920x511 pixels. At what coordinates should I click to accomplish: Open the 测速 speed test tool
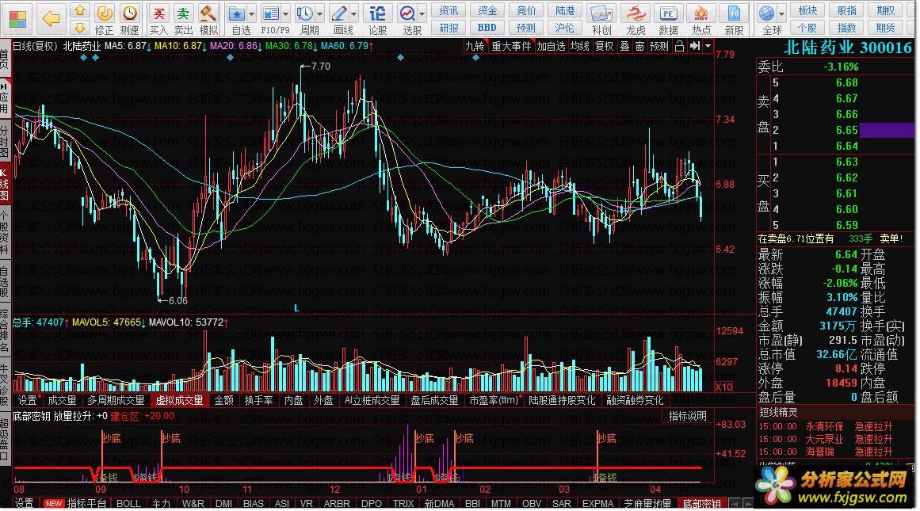point(130,19)
